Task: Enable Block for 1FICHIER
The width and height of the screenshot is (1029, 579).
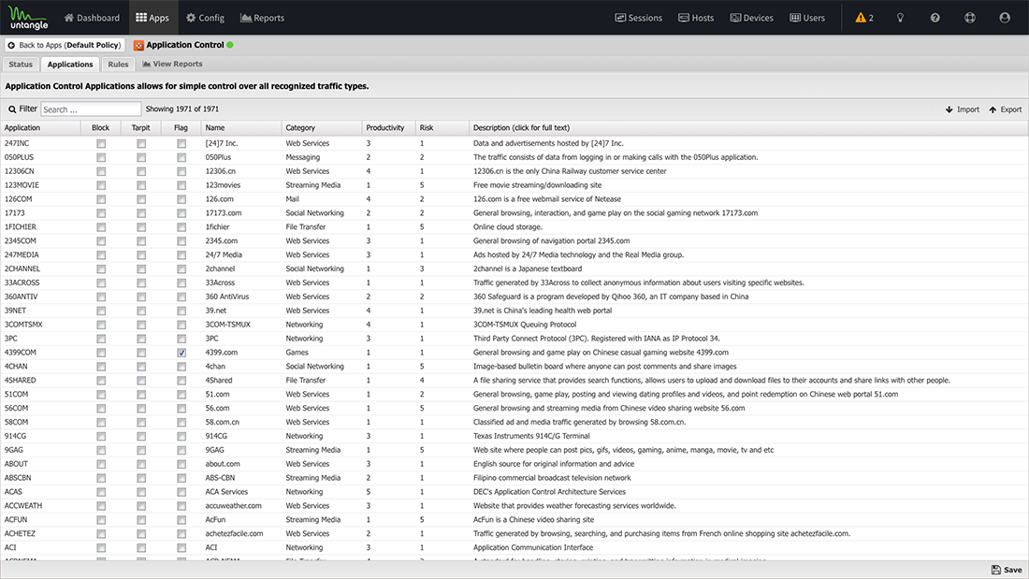Action: click(x=101, y=227)
